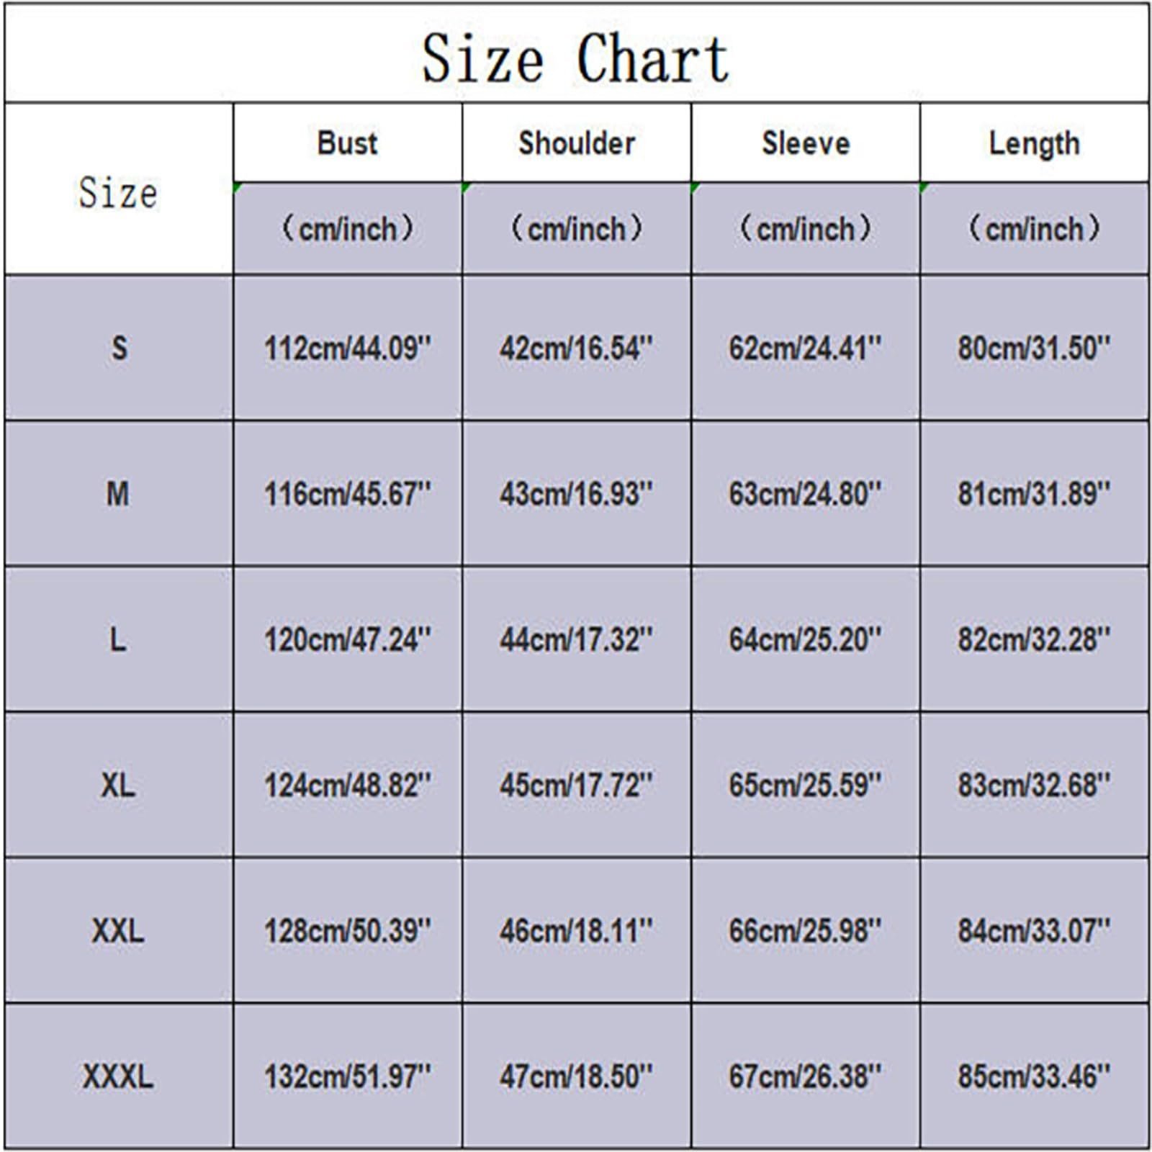Click the Length column header
This screenshot has width=1152, height=1152.
(x=1034, y=143)
